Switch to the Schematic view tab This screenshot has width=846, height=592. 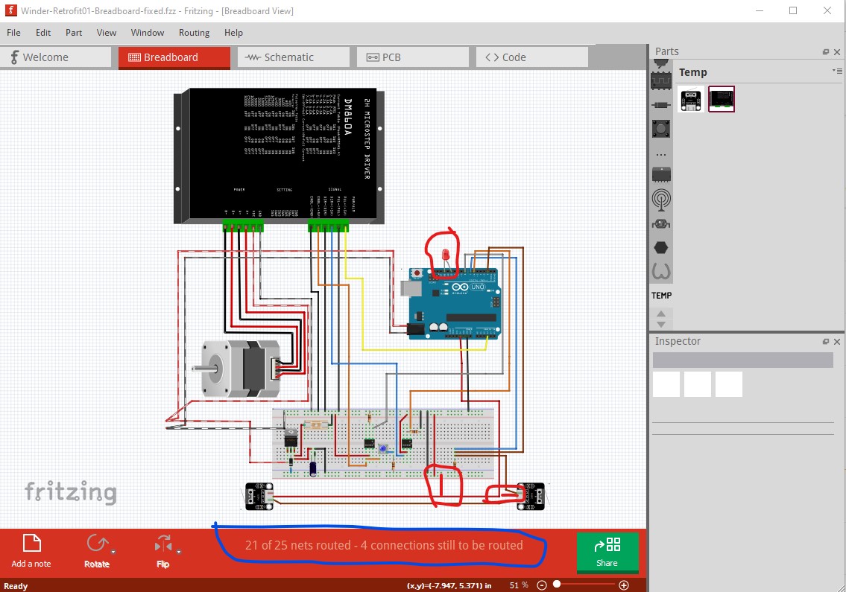(294, 57)
